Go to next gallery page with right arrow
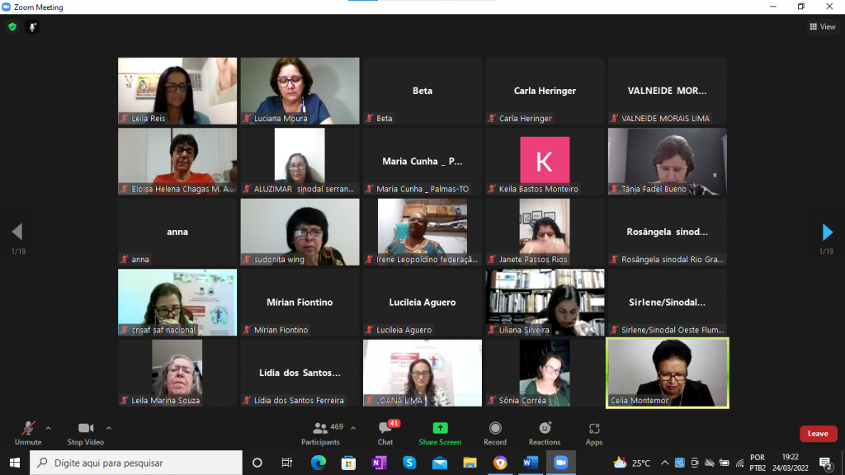Screen dimensions: 845x475 (x=827, y=232)
